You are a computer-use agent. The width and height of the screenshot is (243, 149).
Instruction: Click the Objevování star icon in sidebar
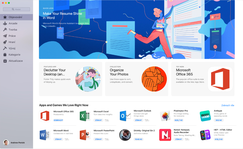(x=5, y=17)
